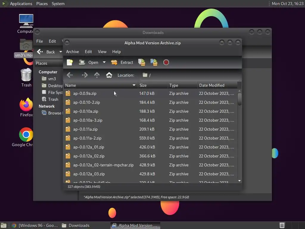Viewport: 305px width, 229px height.
Task: Go to archive home location icon
Action: (x=109, y=75)
